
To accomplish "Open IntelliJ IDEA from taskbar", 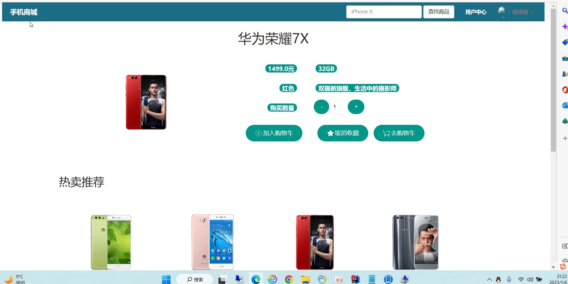I will (x=355, y=279).
